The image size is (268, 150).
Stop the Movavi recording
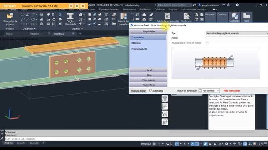pos(83,6)
